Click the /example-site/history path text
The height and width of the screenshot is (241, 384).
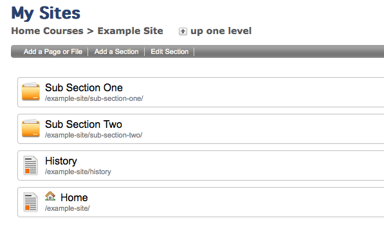click(x=78, y=172)
